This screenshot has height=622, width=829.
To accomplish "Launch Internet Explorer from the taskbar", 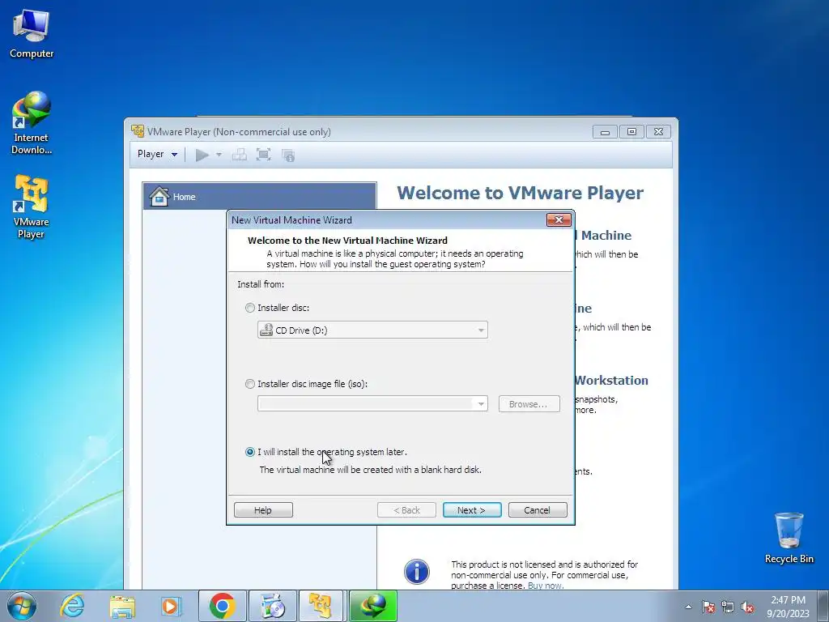I will 72,606.
